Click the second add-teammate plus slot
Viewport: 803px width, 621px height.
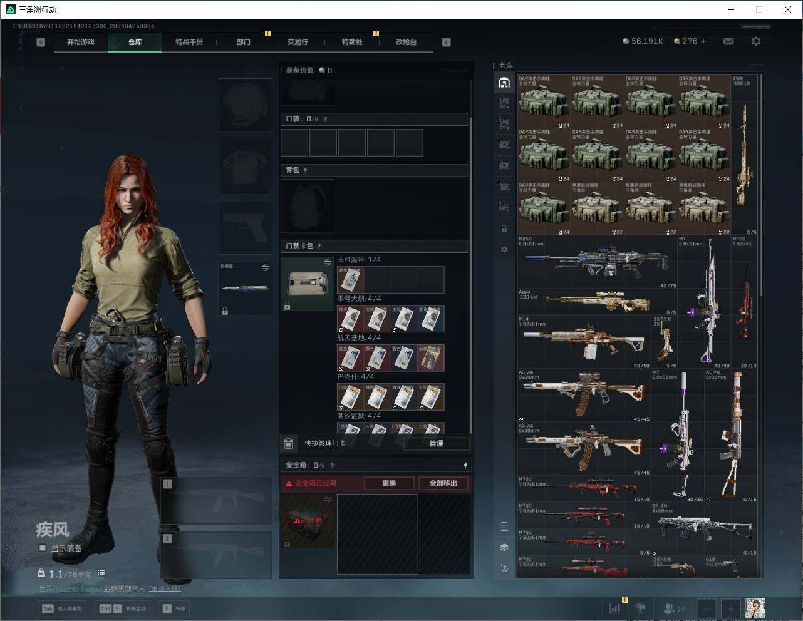730,608
